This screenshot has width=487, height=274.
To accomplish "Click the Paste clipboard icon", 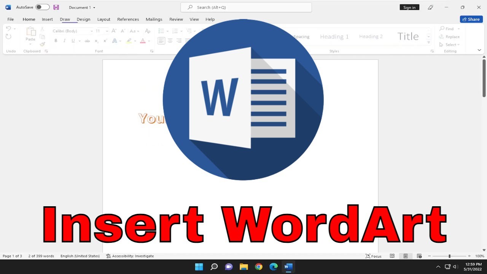I will (x=30, y=32).
